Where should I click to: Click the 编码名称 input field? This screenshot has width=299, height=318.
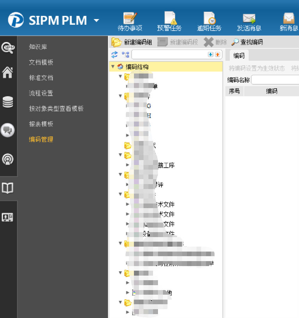coord(275,80)
